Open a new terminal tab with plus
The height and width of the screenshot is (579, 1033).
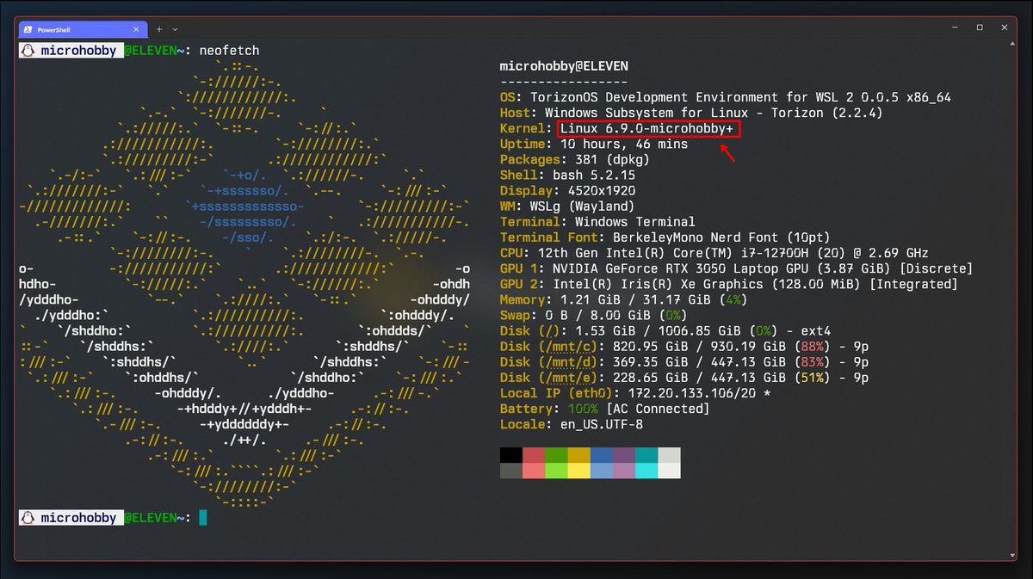159,28
